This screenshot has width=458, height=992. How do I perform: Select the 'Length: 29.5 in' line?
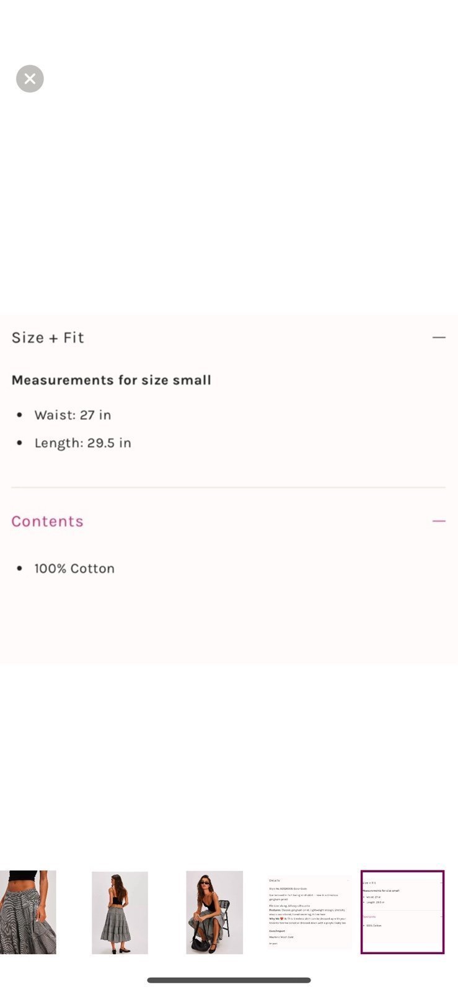(x=82, y=443)
